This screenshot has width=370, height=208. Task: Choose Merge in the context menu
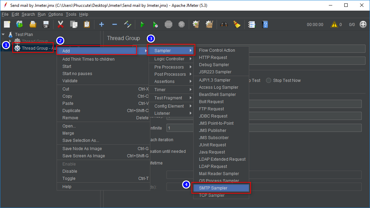tap(103, 133)
